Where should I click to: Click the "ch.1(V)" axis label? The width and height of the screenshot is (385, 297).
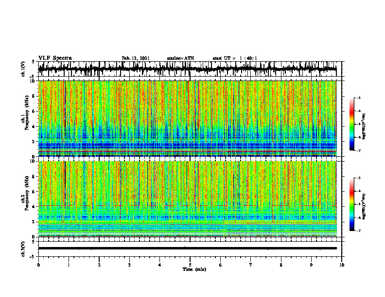pyautogui.click(x=23, y=69)
